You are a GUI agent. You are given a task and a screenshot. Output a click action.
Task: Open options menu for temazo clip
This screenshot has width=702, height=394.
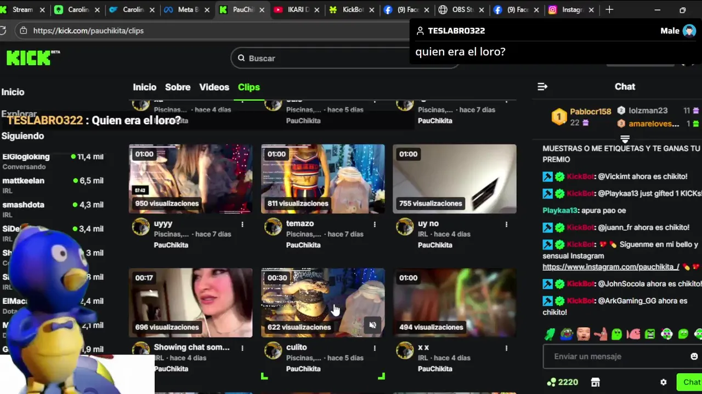pos(375,224)
